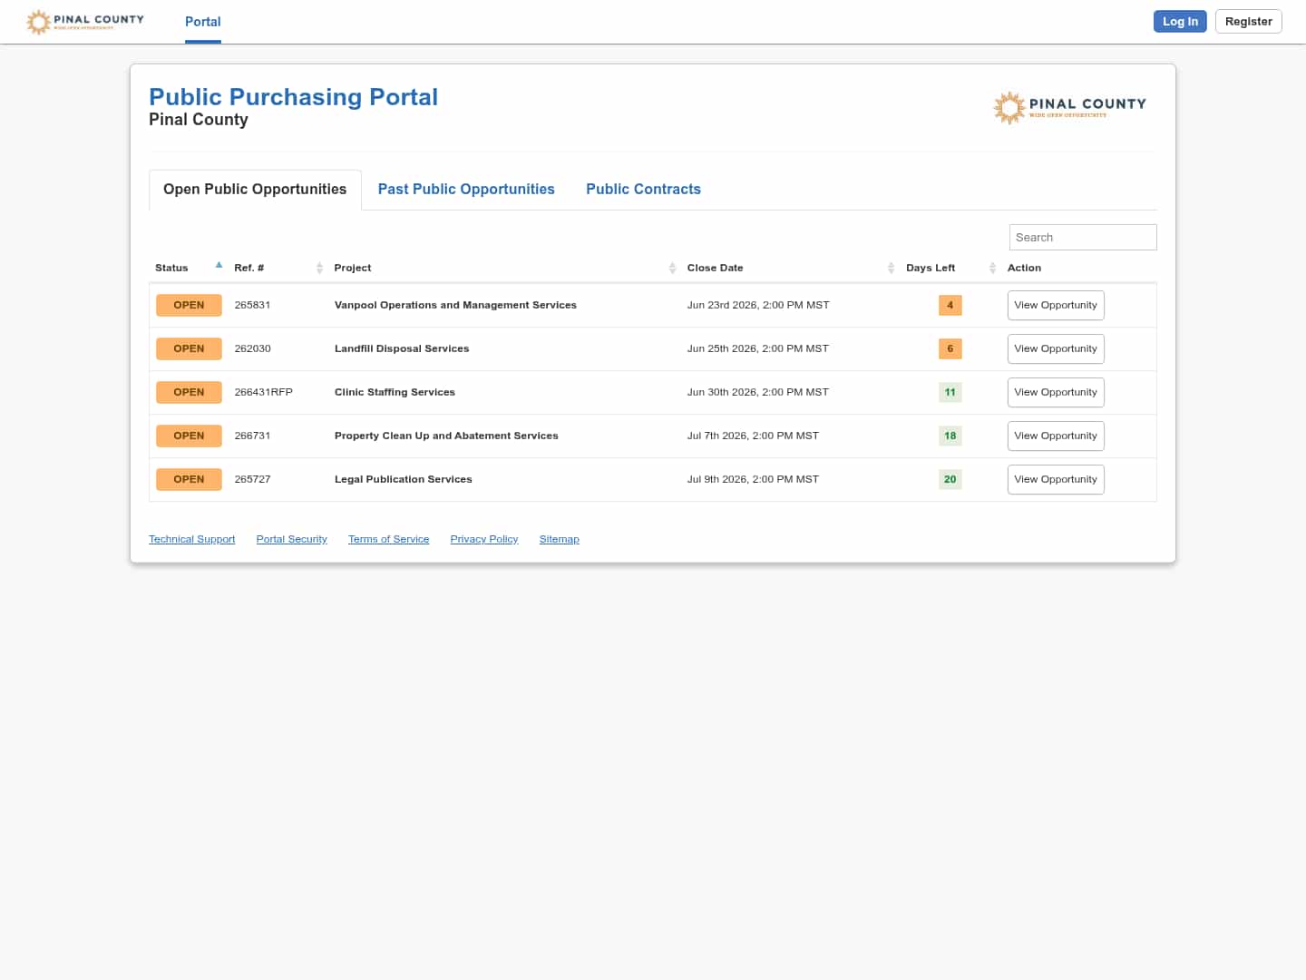The width and height of the screenshot is (1306, 980).
Task: Click the Pinal County logo in header
Action: click(x=85, y=22)
